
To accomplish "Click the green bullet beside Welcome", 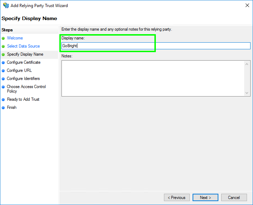I will click(x=3, y=38).
